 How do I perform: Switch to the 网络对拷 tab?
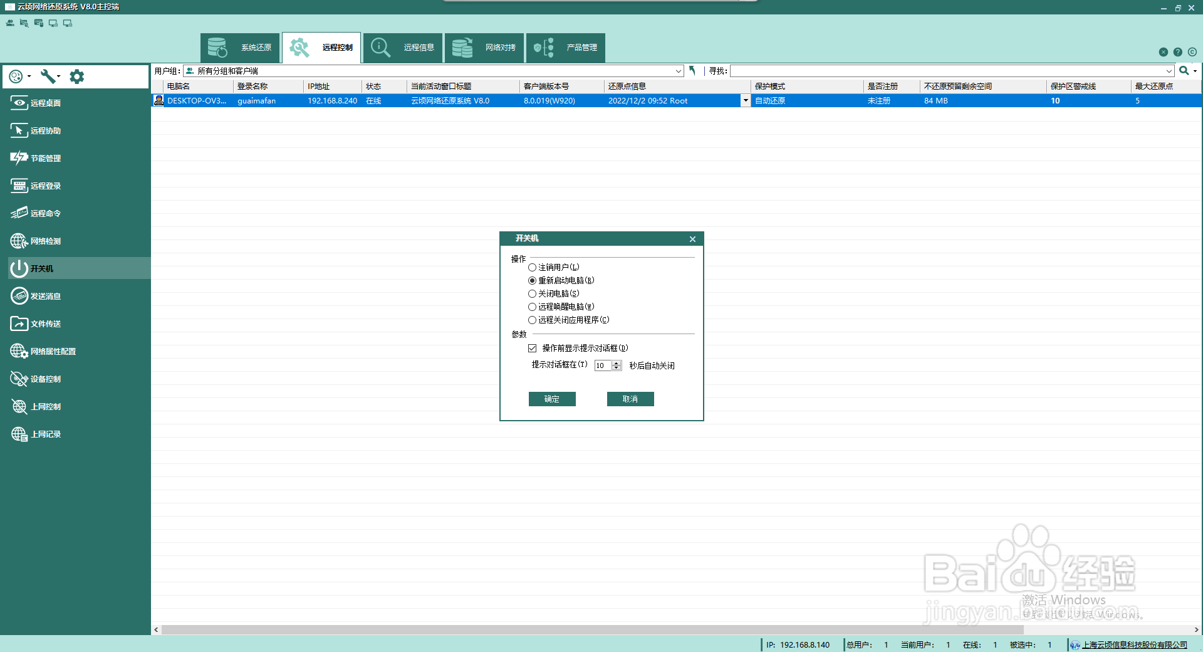click(x=484, y=48)
